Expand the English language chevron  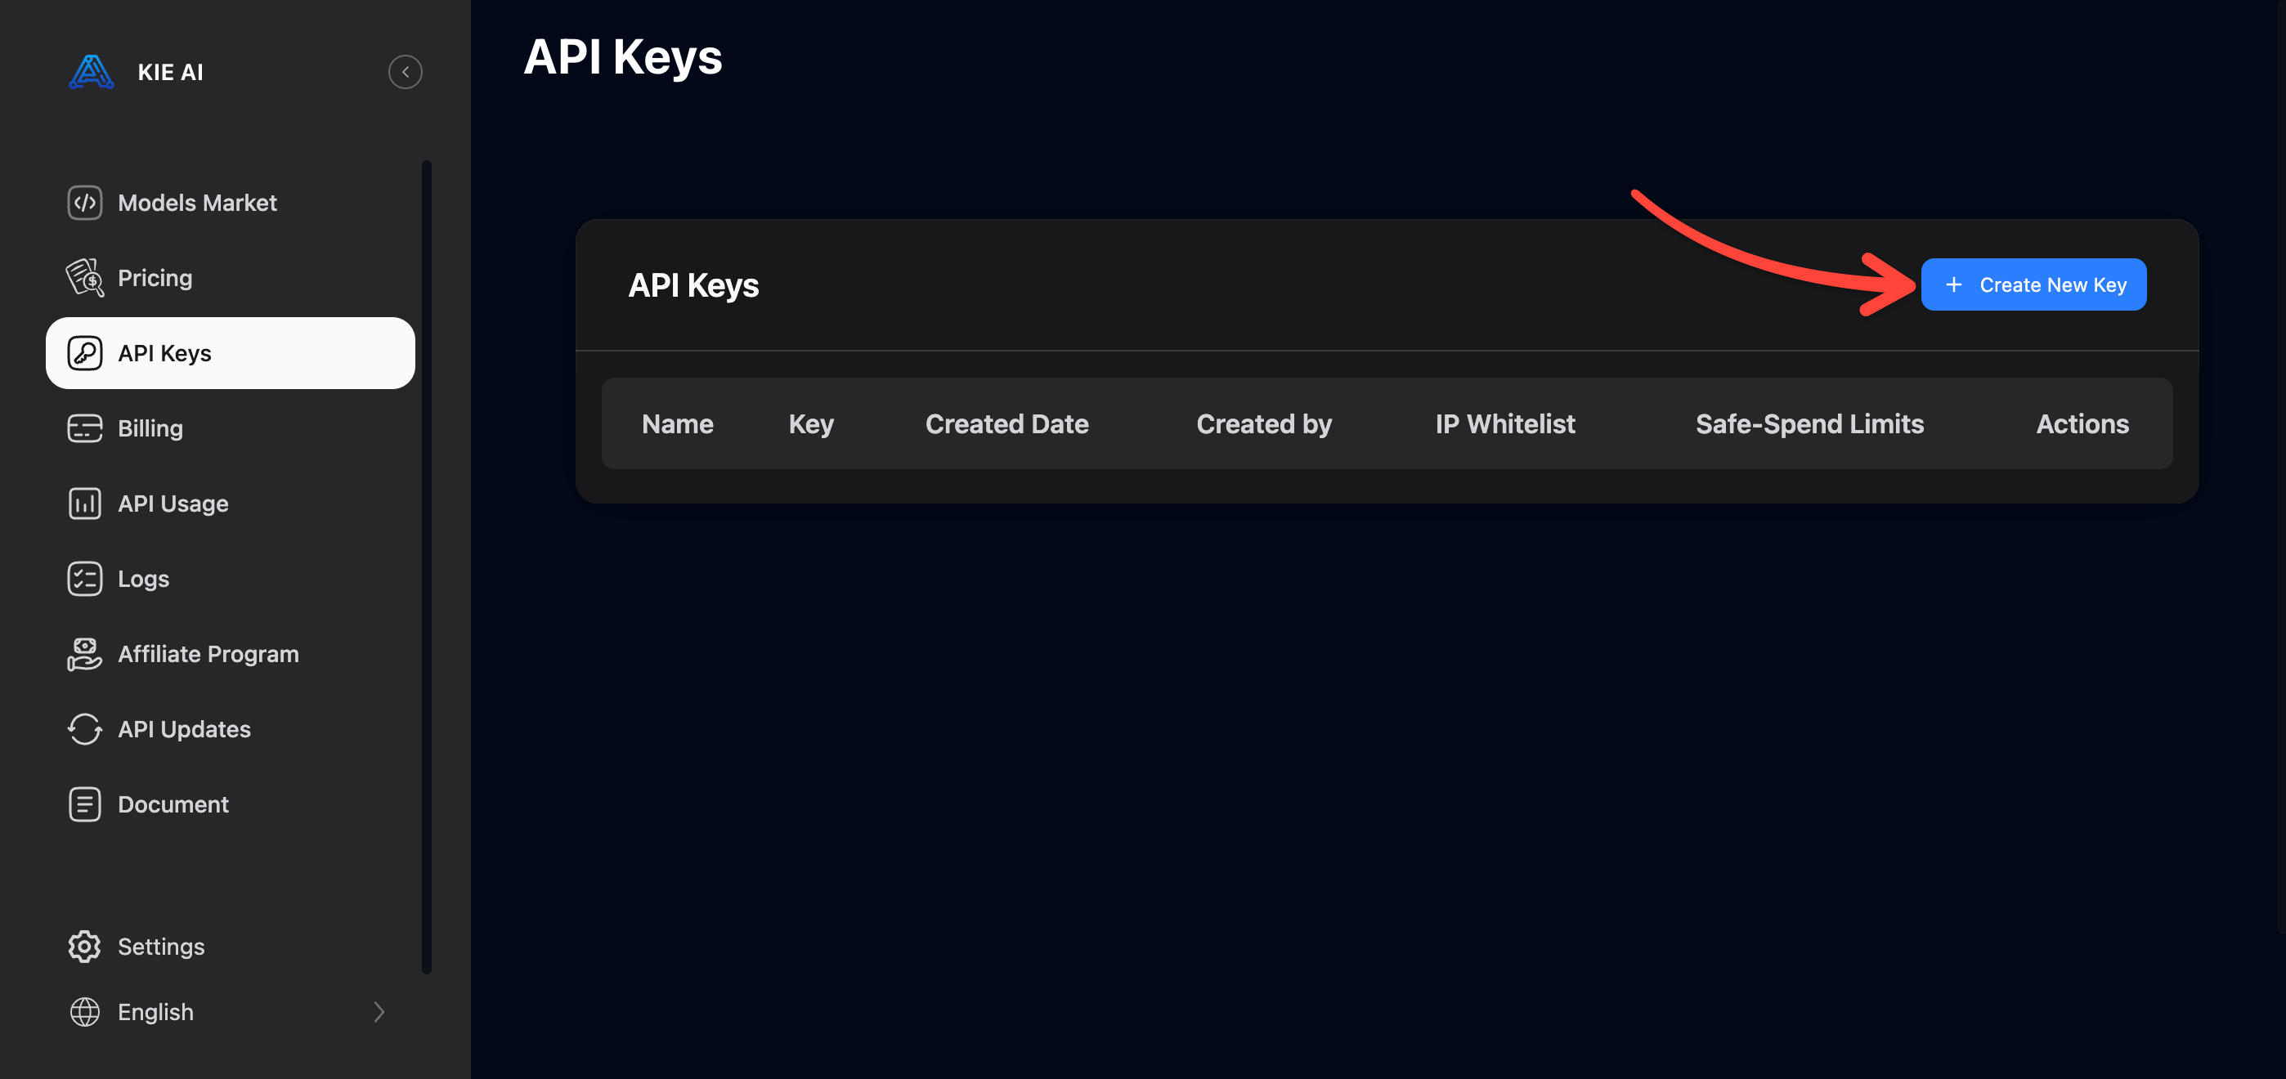pos(379,1013)
